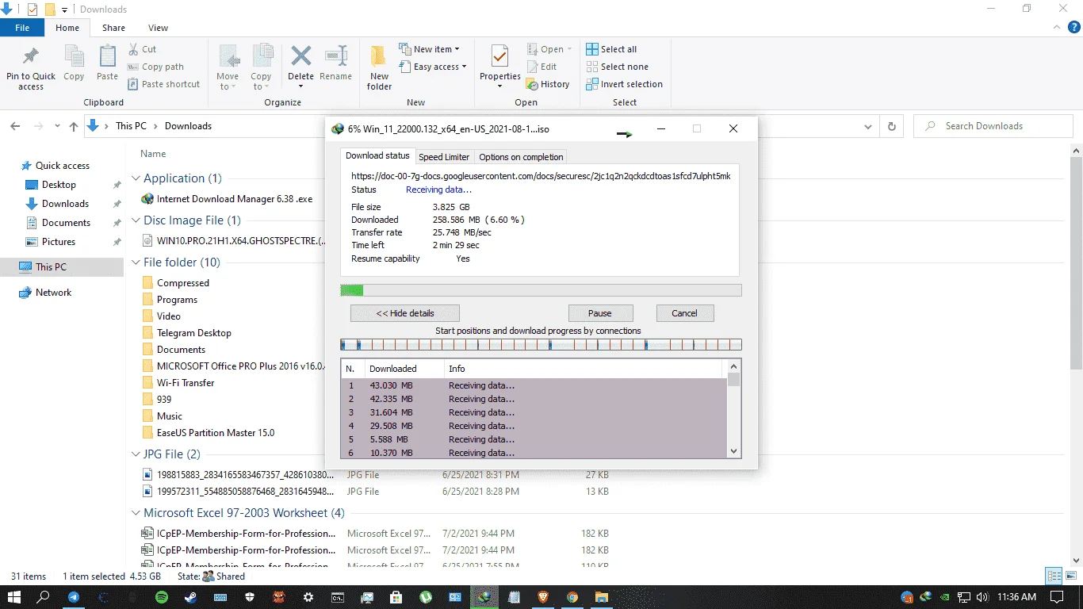Click the Windows Start button
Viewport: 1083px width, 609px height.
coord(14,597)
